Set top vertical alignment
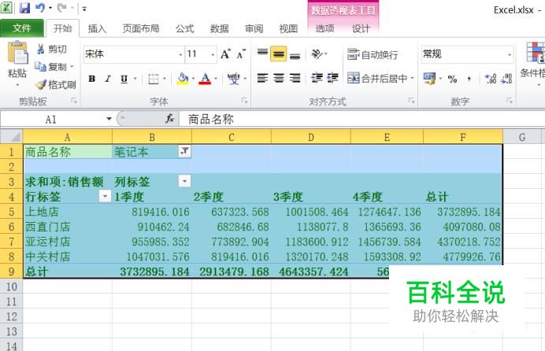The width and height of the screenshot is (545, 351). [x=262, y=54]
